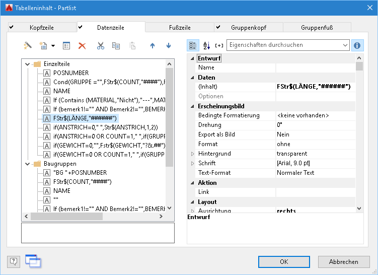Select the "BG "+POSNUMBER tree item

pyautogui.click(x=80, y=173)
